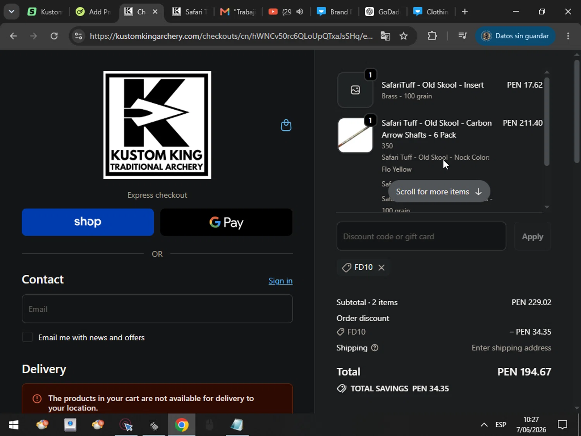Viewport: 581px width, 436px height.
Task: Remove the FD10 discount tag
Action: [382, 267]
